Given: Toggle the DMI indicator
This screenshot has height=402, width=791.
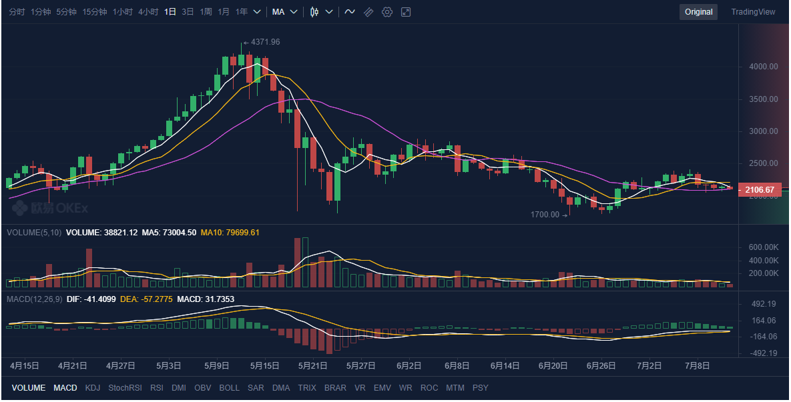Looking at the screenshot, I should [x=179, y=388].
